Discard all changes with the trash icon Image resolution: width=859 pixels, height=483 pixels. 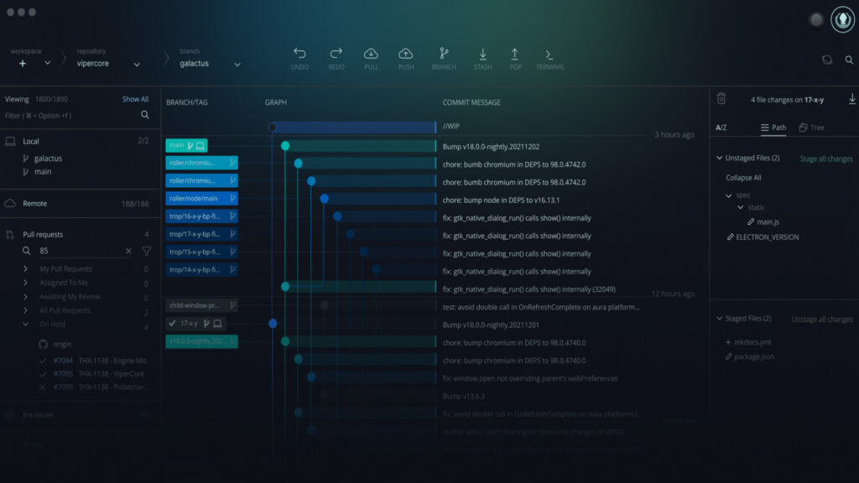(721, 99)
